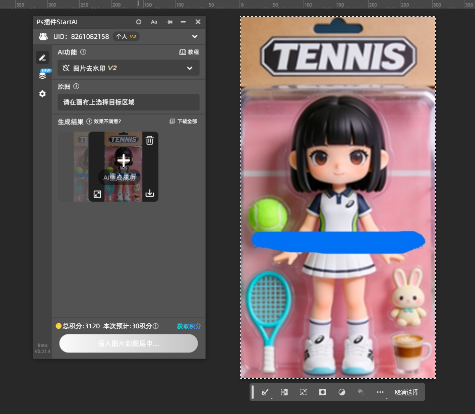Click the plus icon to insert layer
Viewport: 475px width, 414px height.
[x=124, y=160]
